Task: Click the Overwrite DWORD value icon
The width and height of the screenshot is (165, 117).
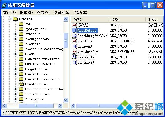Action: tap(75, 57)
